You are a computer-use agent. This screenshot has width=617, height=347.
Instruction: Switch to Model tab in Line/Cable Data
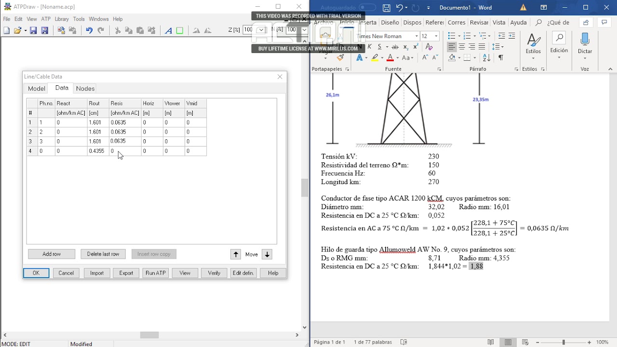click(37, 89)
